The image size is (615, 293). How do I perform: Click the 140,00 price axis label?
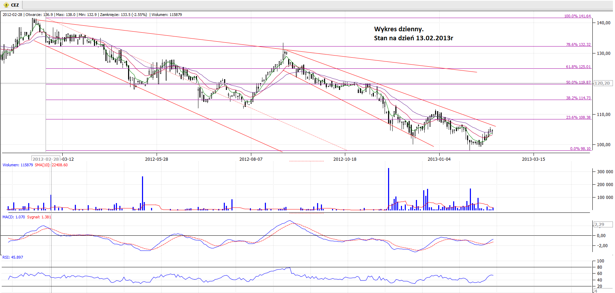click(x=604, y=23)
